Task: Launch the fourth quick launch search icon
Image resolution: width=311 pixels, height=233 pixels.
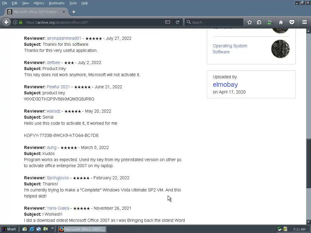Action: 46,229
